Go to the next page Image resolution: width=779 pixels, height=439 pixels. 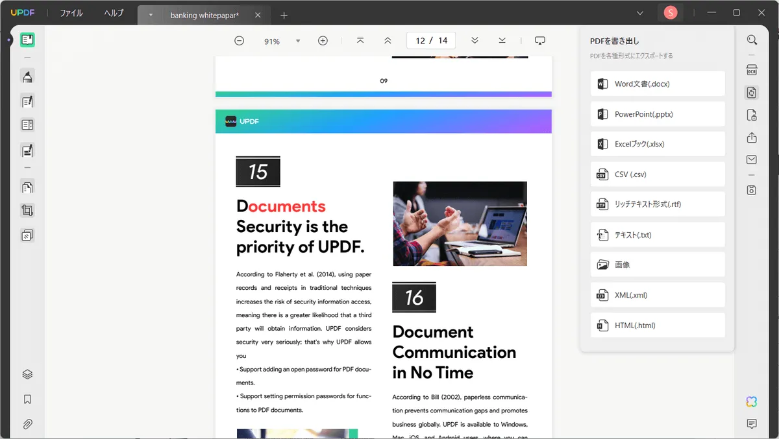(x=475, y=41)
